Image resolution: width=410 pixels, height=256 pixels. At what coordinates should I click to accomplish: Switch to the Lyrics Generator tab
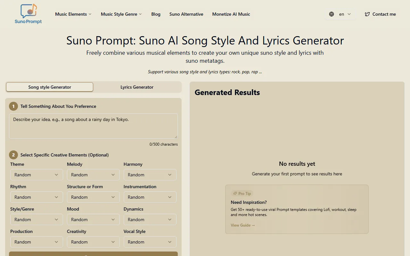pos(137,87)
